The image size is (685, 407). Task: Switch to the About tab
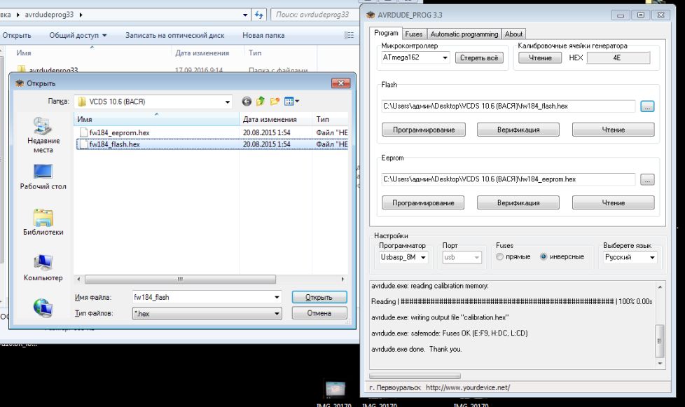514,34
